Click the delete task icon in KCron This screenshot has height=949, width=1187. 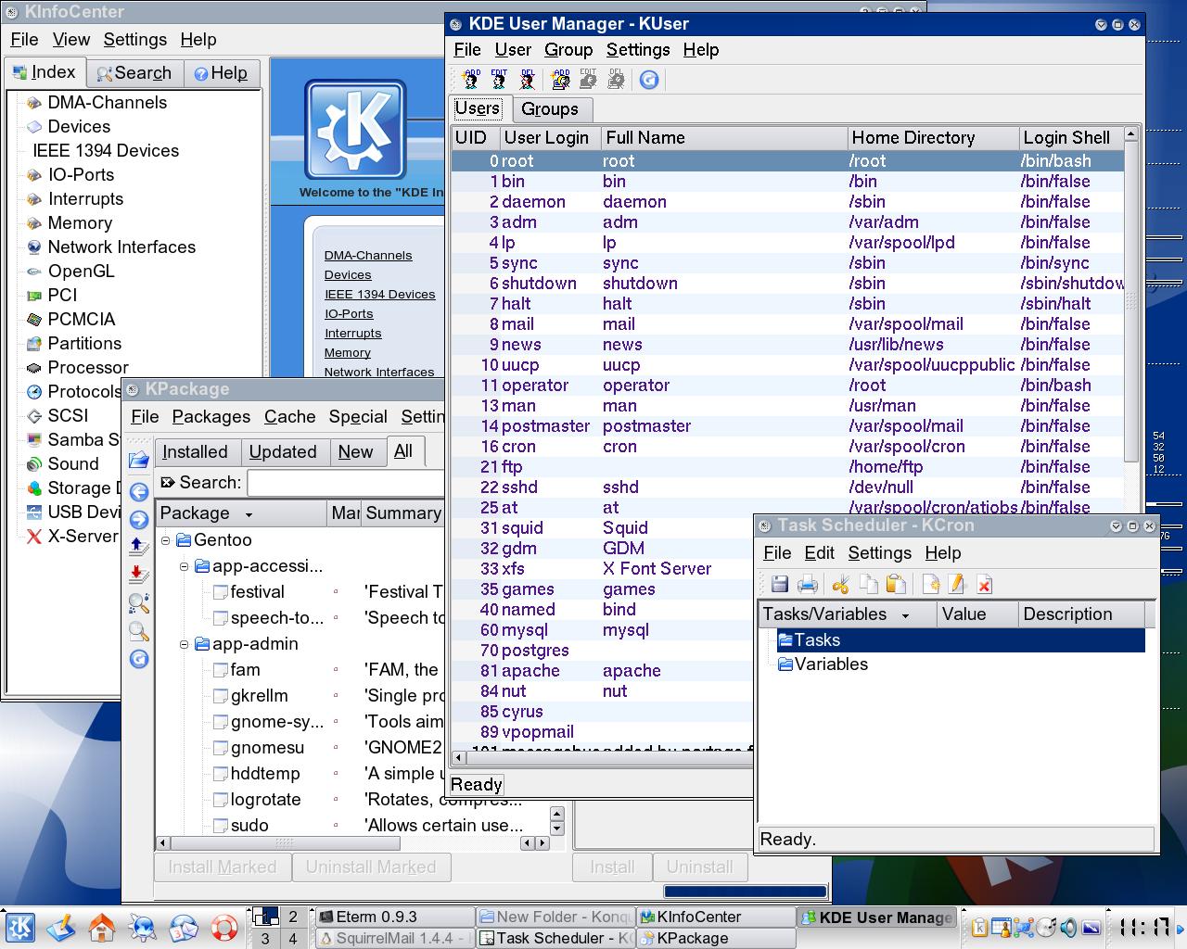[985, 584]
